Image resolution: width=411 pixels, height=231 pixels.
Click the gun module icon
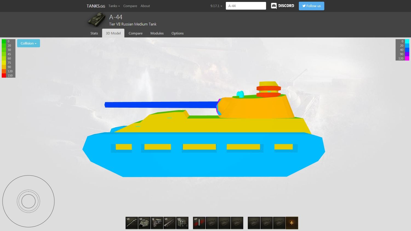pos(132,223)
